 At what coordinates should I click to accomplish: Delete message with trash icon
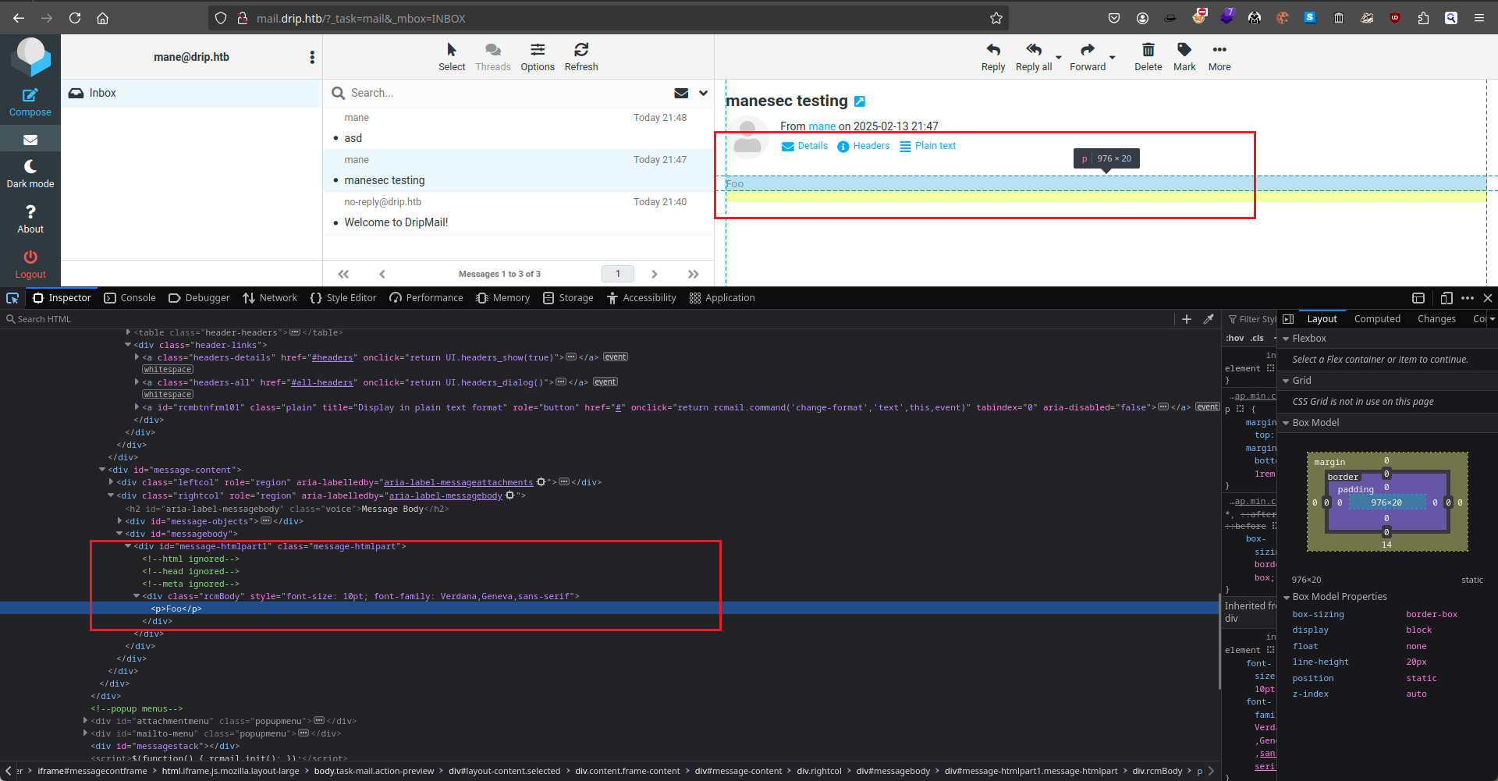(1148, 50)
